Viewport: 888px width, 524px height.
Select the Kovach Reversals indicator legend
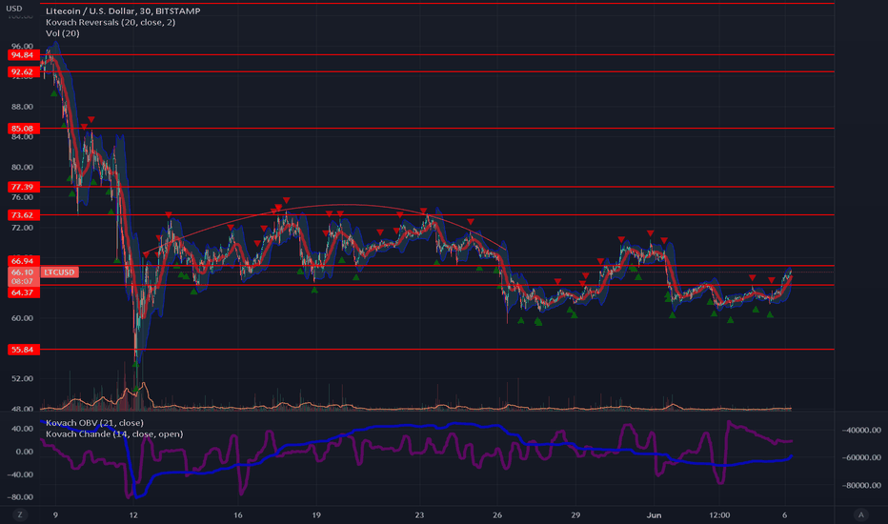pos(111,22)
